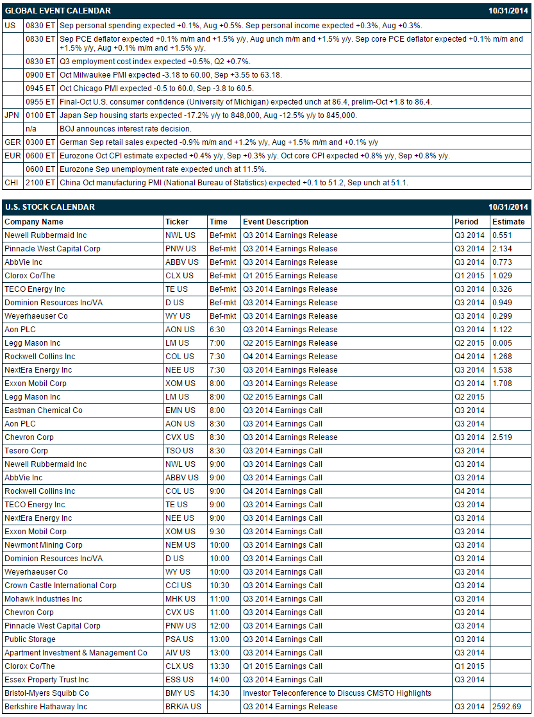Click the Clorox Q1 2015 Earnings Call entry
The width and height of the screenshot is (534, 717).
tap(283, 666)
